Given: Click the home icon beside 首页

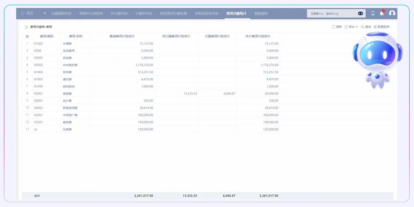Looking at the screenshot, I should click(23, 14).
